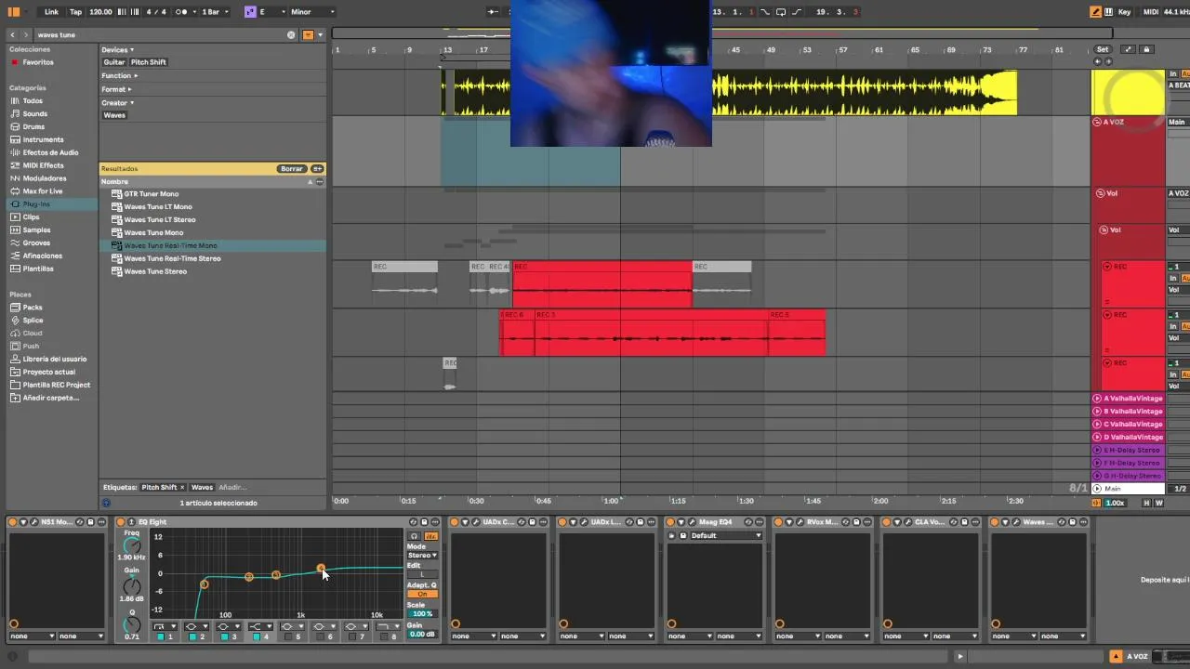Open the 1 Bar quantization dropdown
1190x669 pixels.
point(215,11)
